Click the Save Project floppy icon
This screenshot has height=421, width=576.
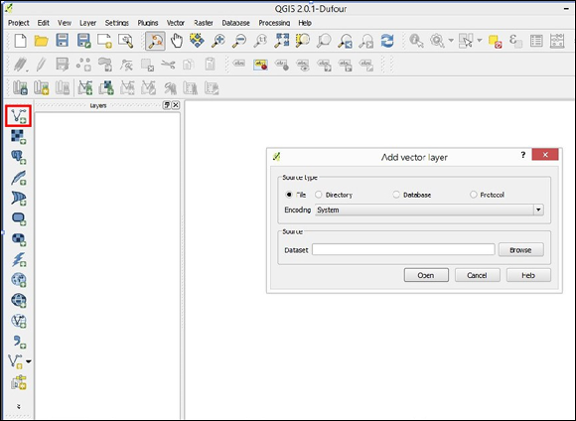tap(63, 41)
